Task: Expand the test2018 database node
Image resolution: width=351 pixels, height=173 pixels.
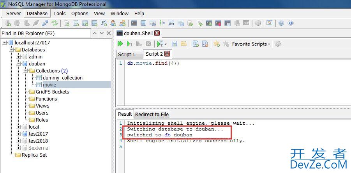Action: tap(19, 141)
